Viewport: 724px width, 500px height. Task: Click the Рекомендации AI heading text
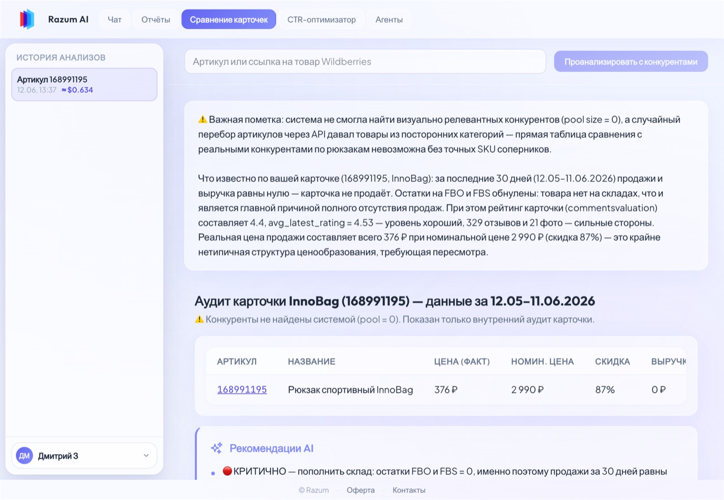271,449
